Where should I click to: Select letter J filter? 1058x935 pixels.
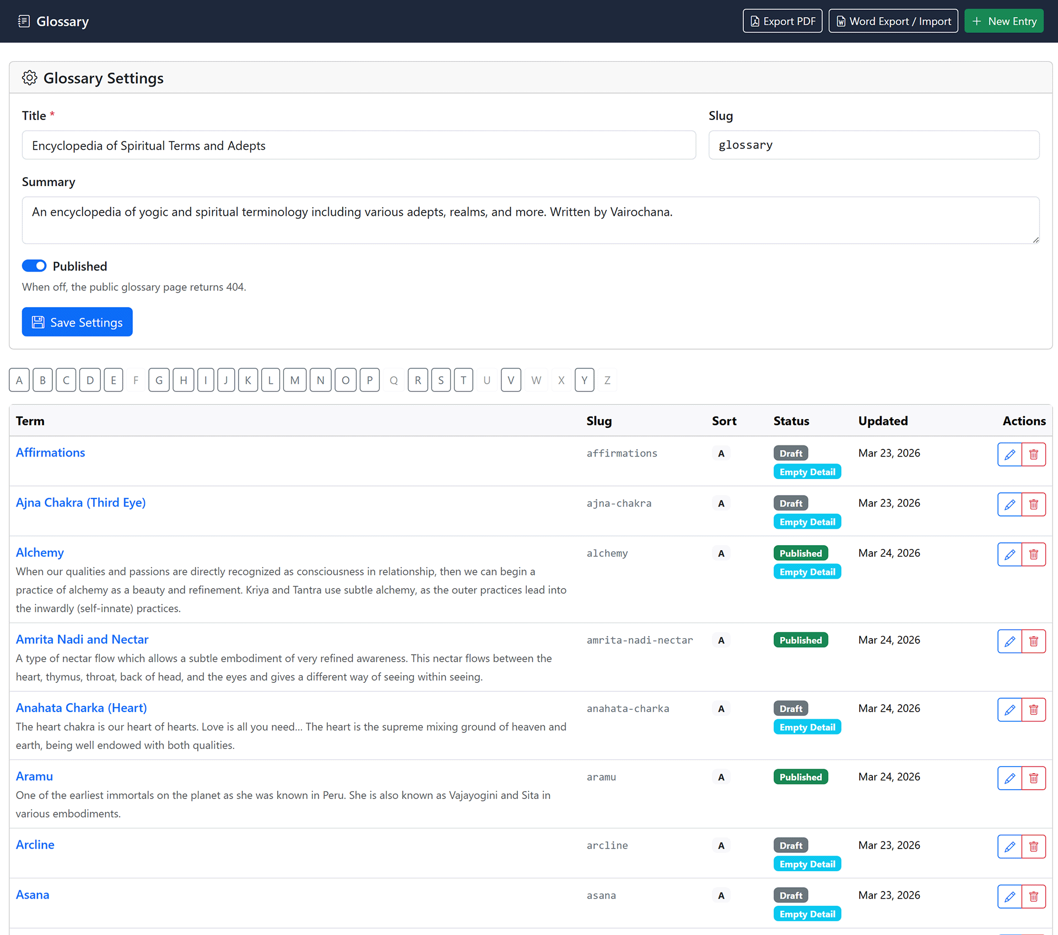(x=226, y=380)
